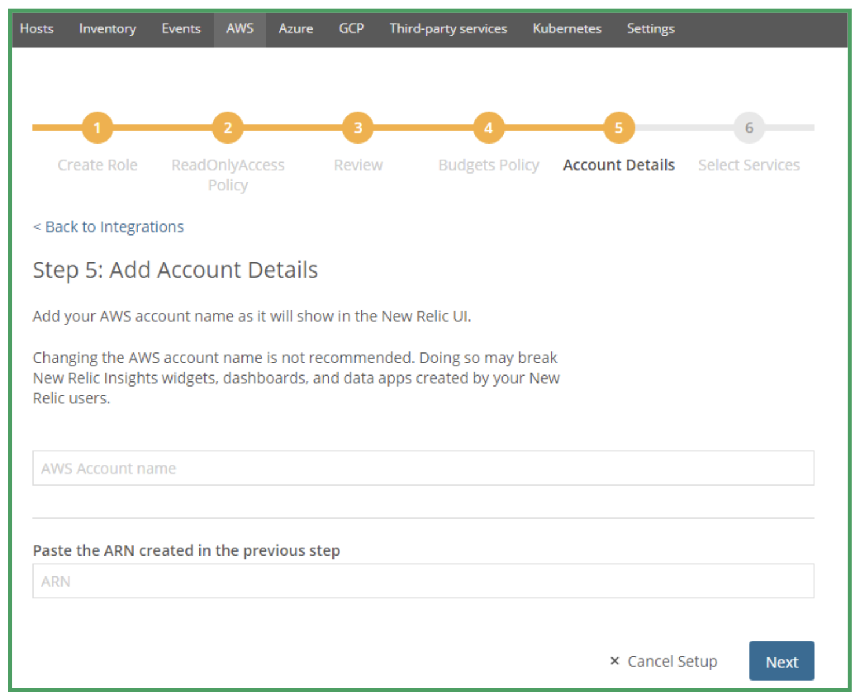Image resolution: width=857 pixels, height=698 pixels.
Task: Click the Cancel Setup link
Action: tap(672, 661)
